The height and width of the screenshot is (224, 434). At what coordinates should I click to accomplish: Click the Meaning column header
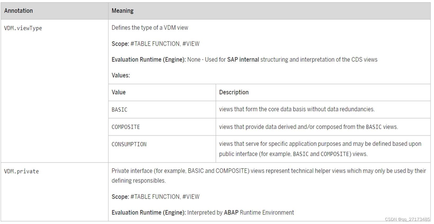[123, 11]
